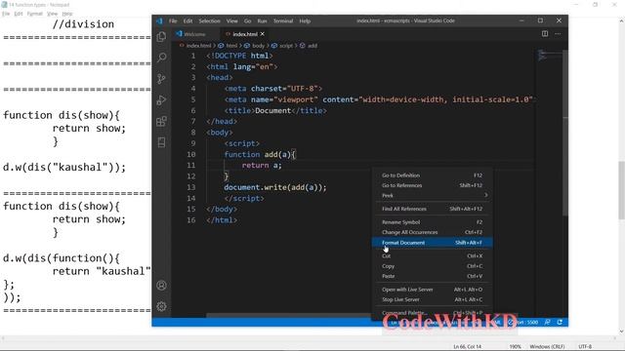Click the editor minimap preview
The height and width of the screenshot is (351, 625).
pyautogui.click(x=549, y=55)
